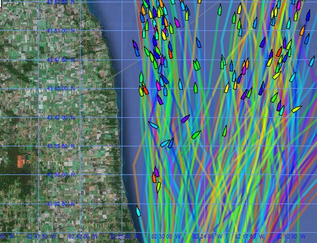This screenshot has width=317, height=243.
Task: Select yellow boat sitting on the 43 45 line
Action: click(227, 87)
